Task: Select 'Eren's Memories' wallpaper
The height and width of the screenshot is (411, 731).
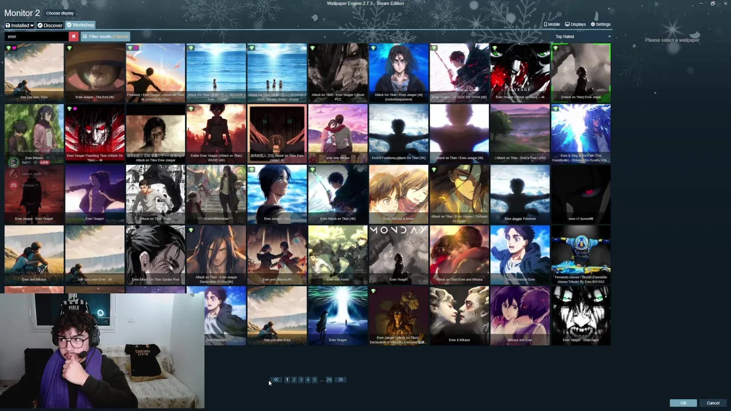Action: (x=216, y=194)
